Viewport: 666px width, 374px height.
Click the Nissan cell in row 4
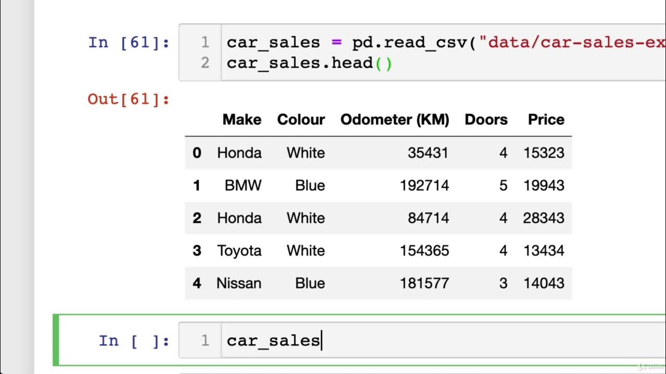click(x=239, y=283)
